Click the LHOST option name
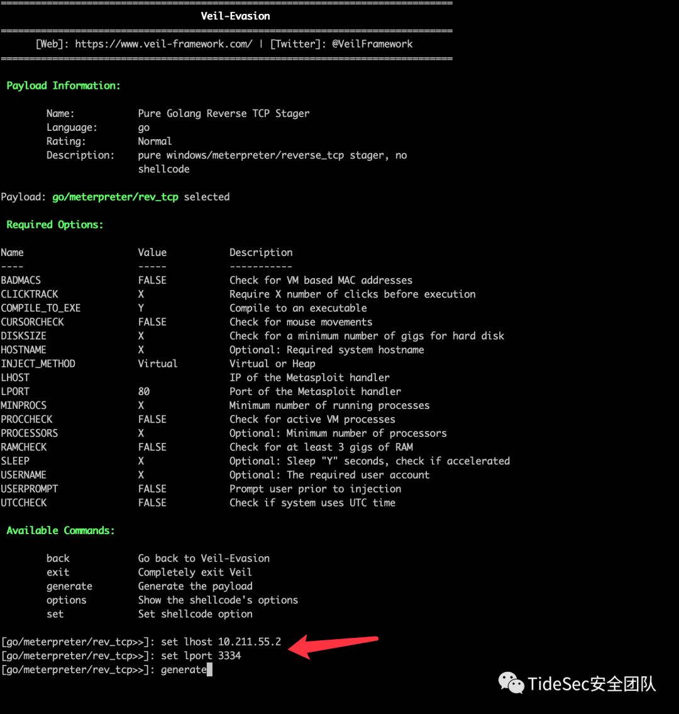The height and width of the screenshot is (714, 679). click(x=14, y=377)
